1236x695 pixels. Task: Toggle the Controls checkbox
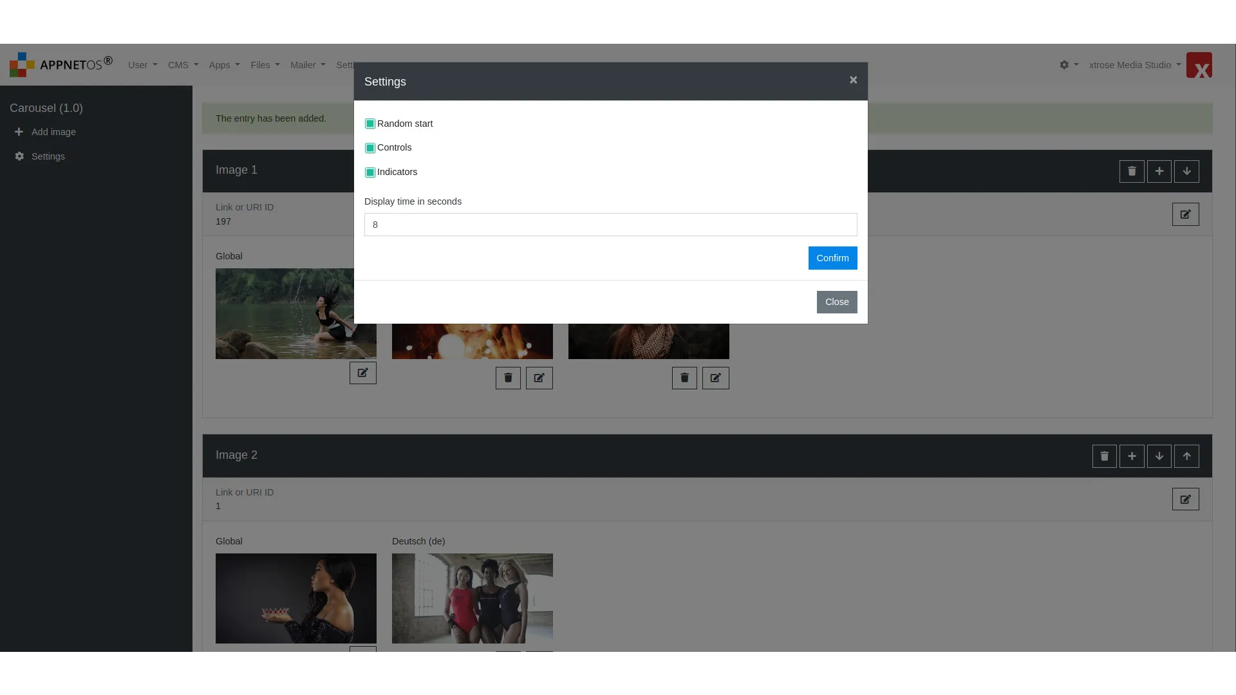click(370, 147)
